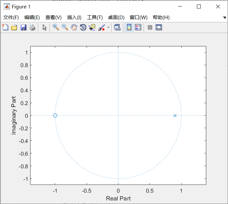This screenshot has height=204, width=228.
Task: Click the 0.5 tick label on x-axis
Action: 150,191
